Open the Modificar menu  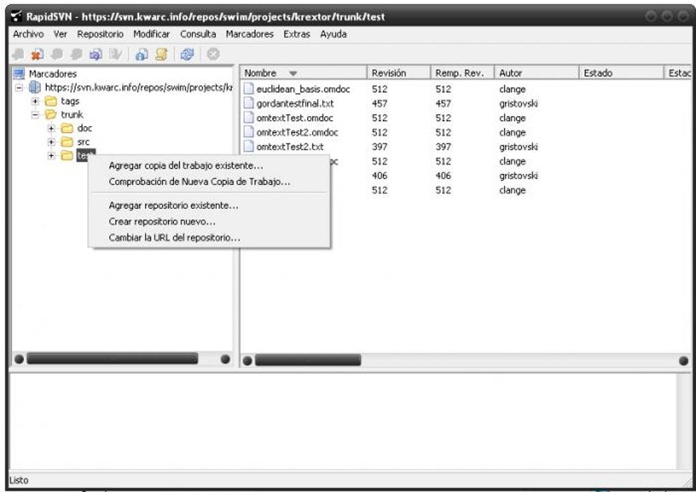(151, 34)
